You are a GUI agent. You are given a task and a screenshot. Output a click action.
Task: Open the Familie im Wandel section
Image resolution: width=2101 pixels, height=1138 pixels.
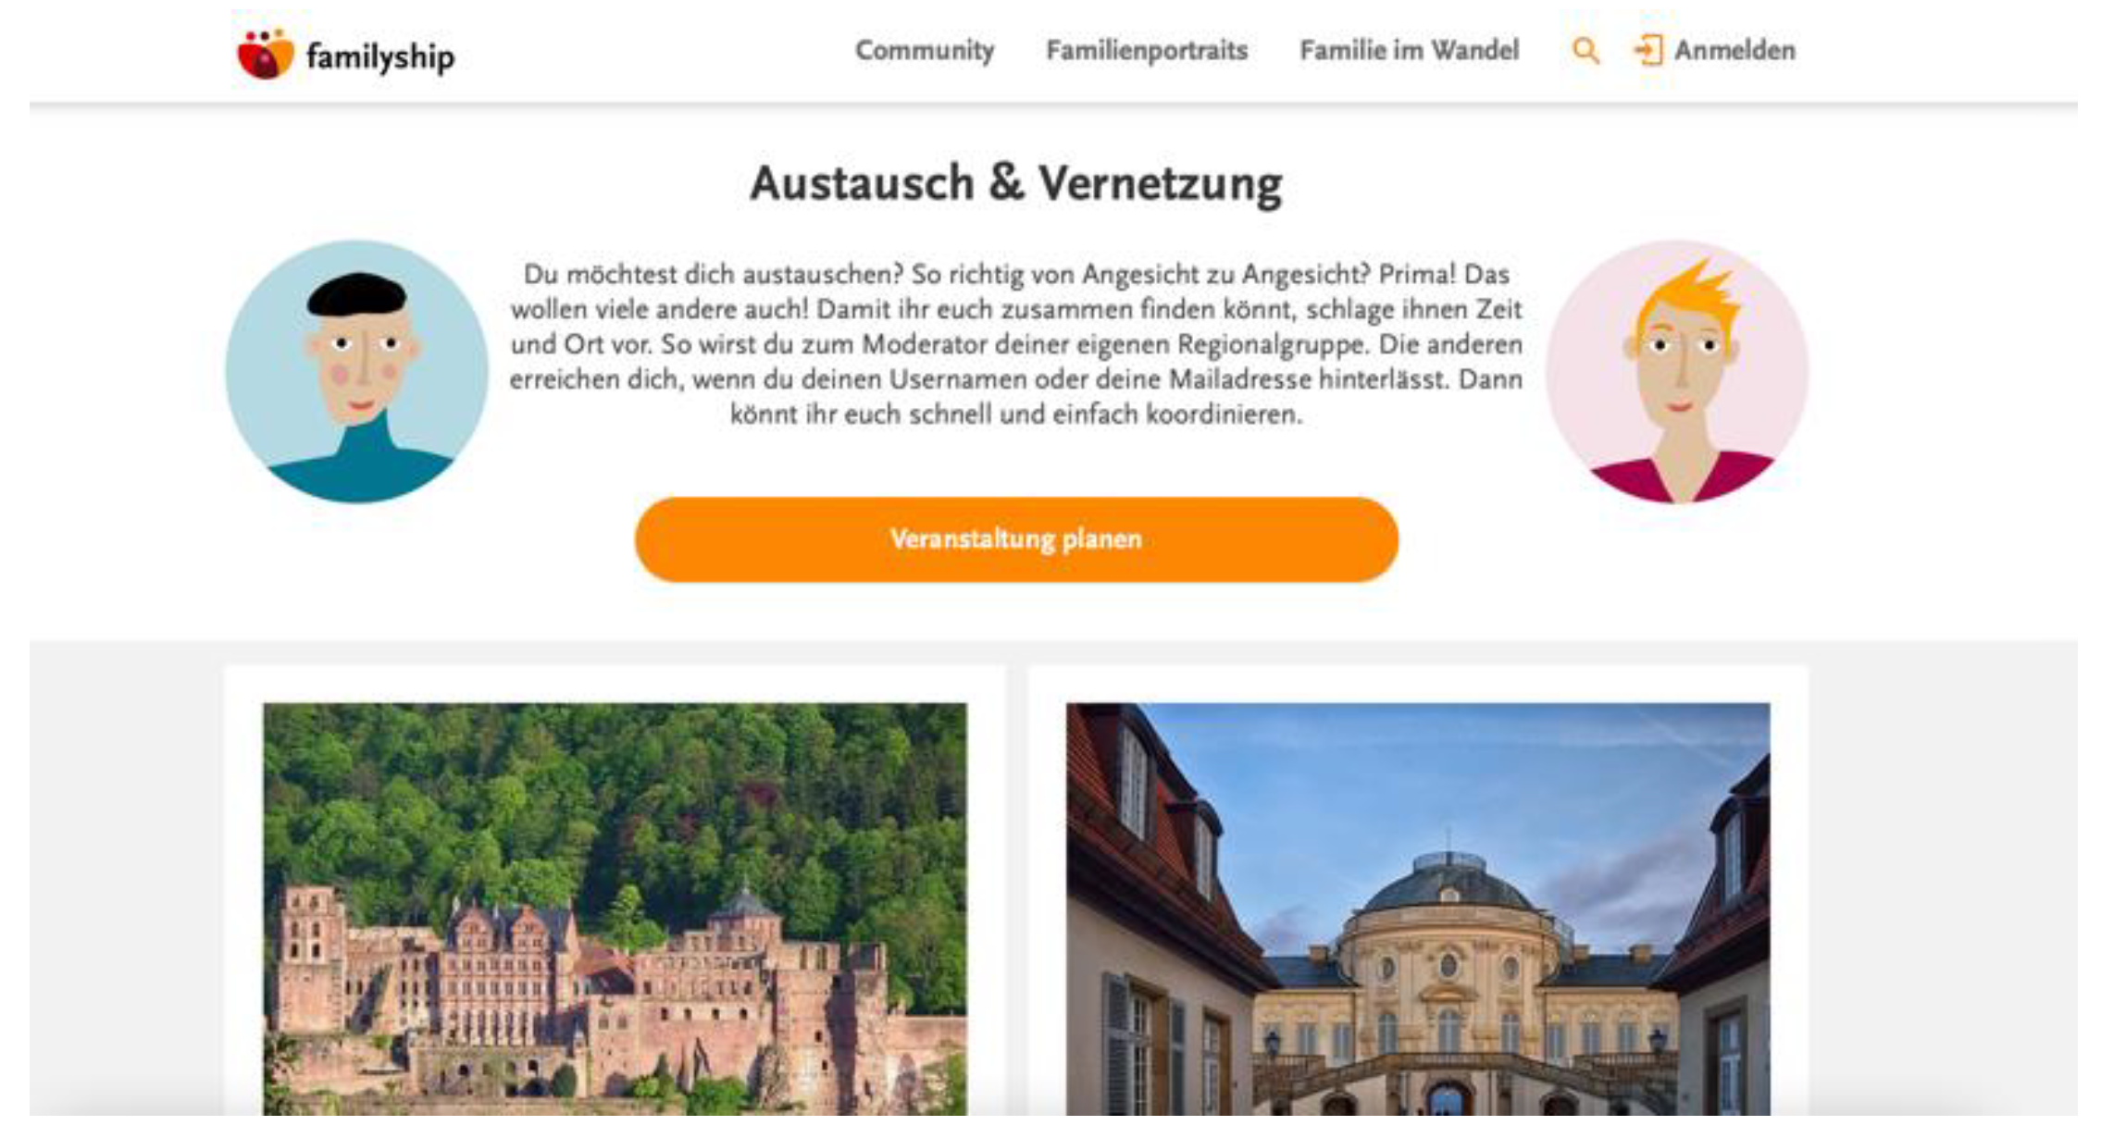pyautogui.click(x=1409, y=50)
